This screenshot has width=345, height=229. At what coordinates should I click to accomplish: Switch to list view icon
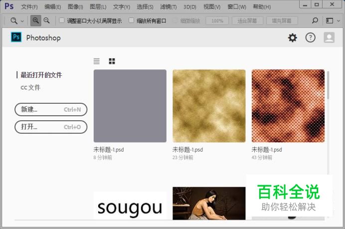[x=97, y=61]
